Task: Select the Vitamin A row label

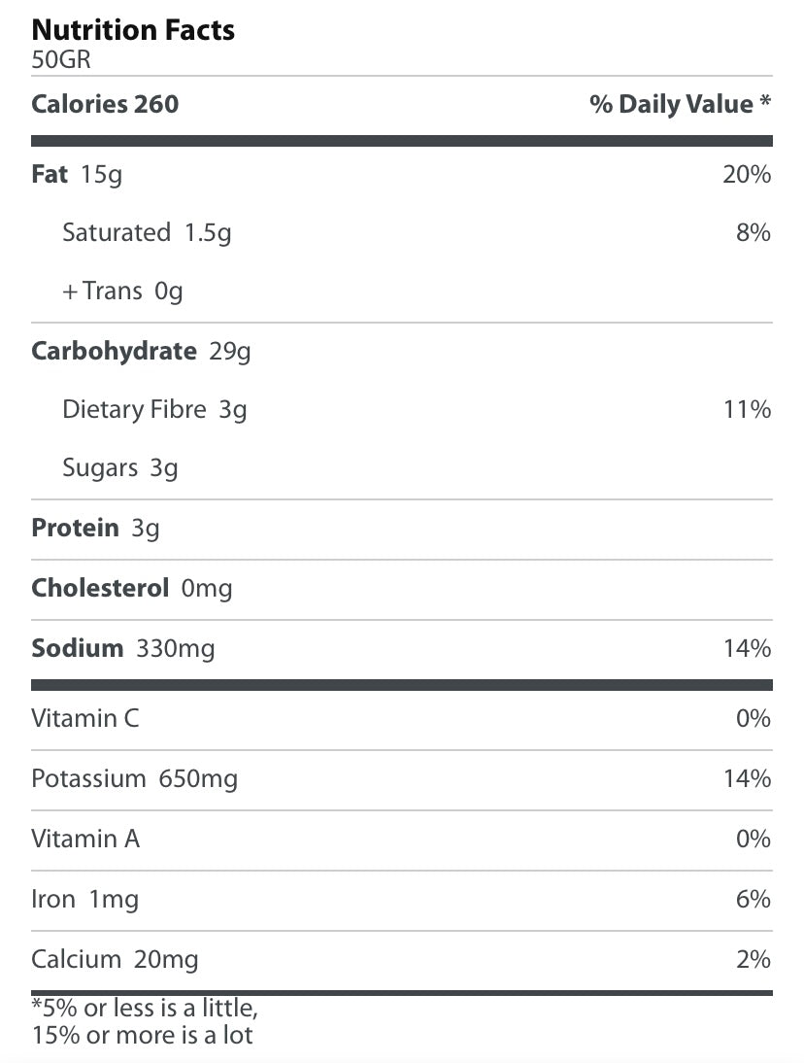Action: (x=85, y=839)
